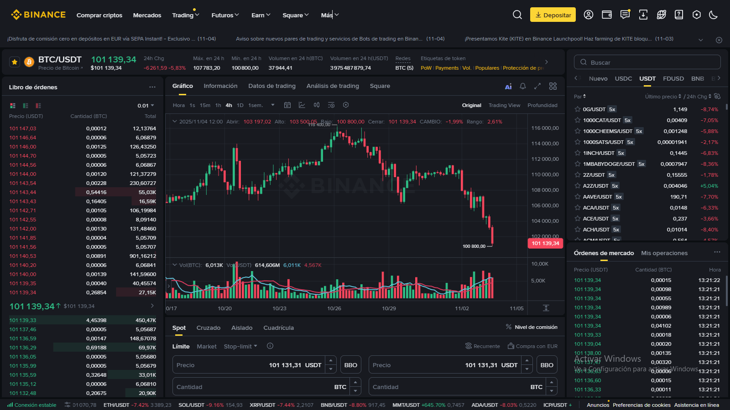Select the Cruzado margin tab

[x=209, y=328]
